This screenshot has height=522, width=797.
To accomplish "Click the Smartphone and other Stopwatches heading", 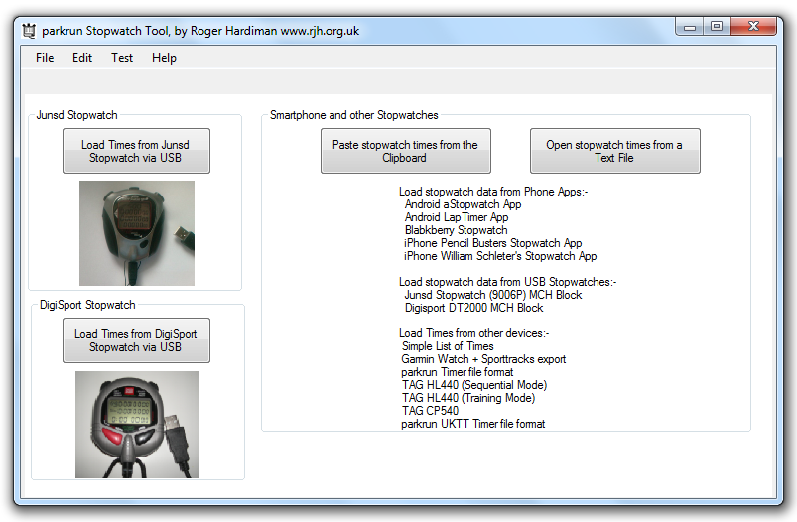I will (x=354, y=115).
